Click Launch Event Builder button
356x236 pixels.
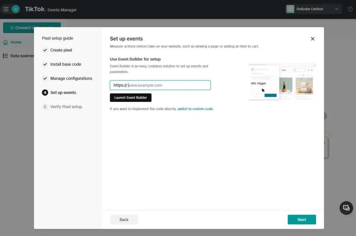point(131,98)
